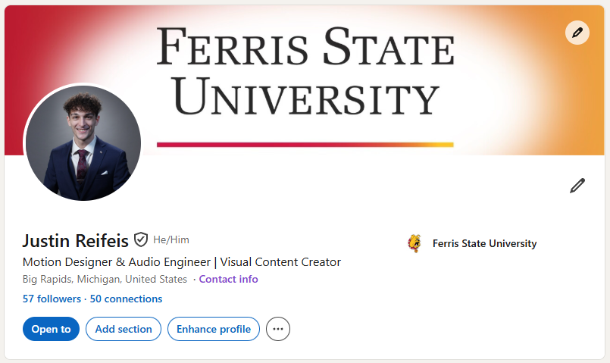The width and height of the screenshot is (610, 363).
Task: Click the Justin Reifeis name heading
Action: pos(75,241)
